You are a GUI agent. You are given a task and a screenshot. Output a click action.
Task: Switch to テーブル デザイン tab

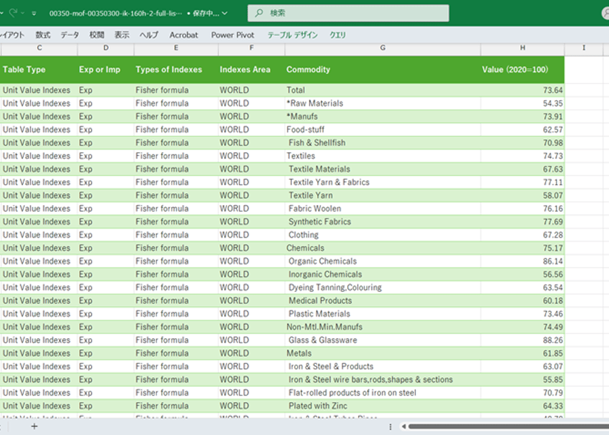(293, 35)
